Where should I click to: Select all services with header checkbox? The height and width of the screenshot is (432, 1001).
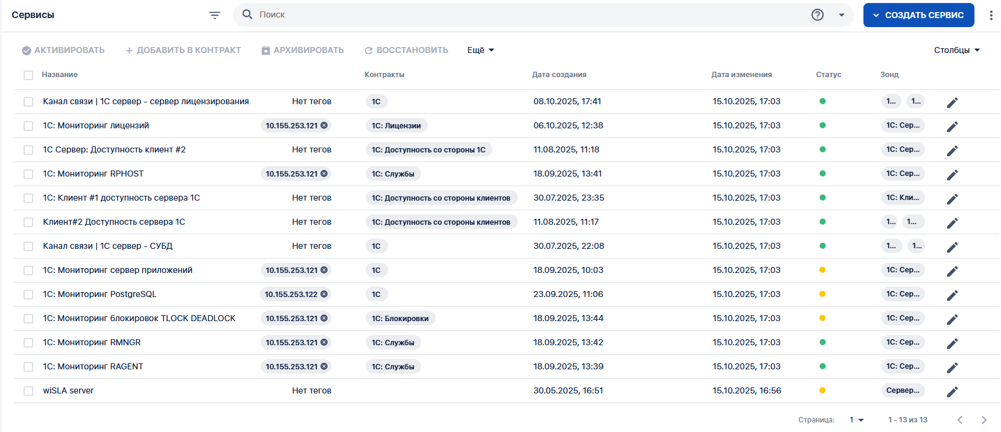click(x=28, y=75)
